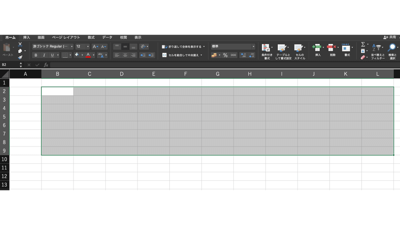Click the scissors Cut icon
Viewport: 400px width, 225px height.
[20, 44]
